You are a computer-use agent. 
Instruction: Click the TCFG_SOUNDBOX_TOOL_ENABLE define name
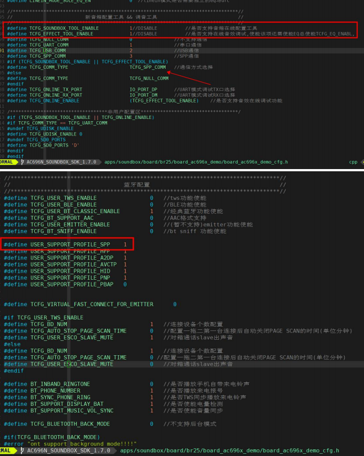(64, 28)
